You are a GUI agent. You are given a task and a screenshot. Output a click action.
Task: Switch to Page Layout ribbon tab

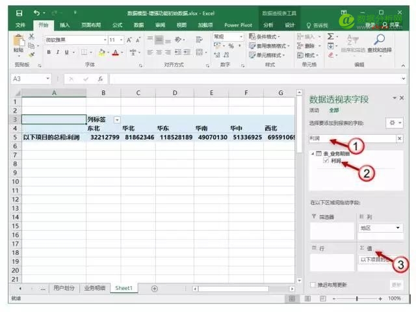pos(91,25)
